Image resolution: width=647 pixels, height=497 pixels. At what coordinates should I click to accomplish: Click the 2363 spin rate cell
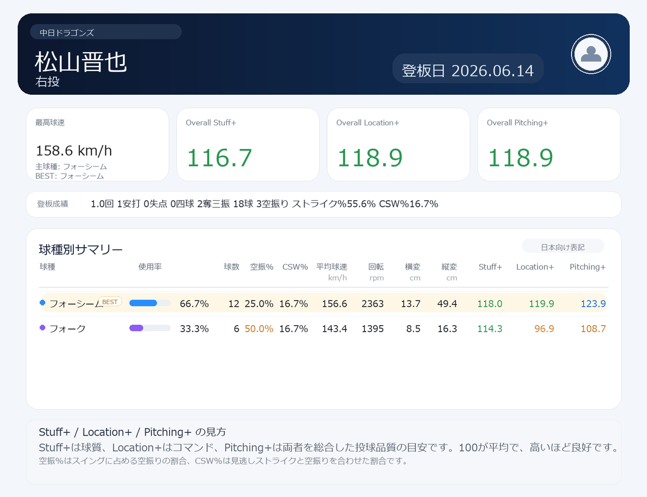(x=373, y=304)
